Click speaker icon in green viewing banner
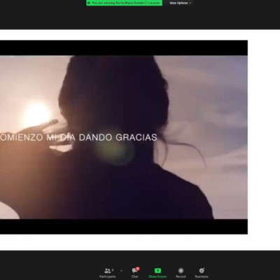 88,3
